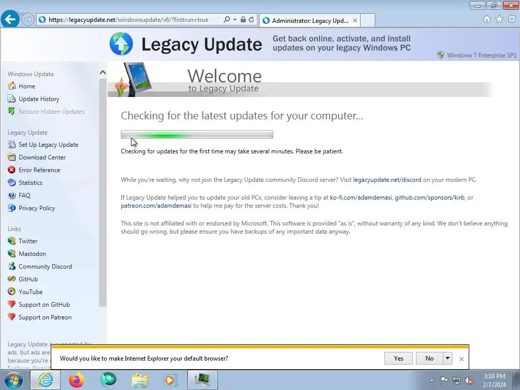
Task: Open the Mastodon link
Action: click(x=32, y=254)
